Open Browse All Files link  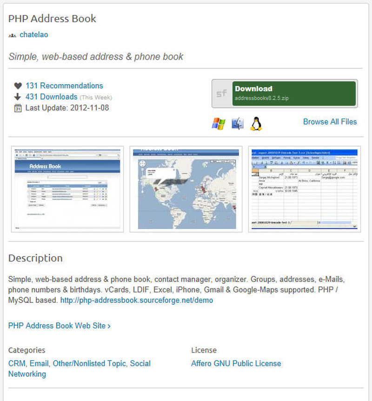(x=330, y=122)
